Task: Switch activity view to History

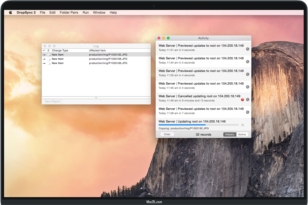Action: pos(230,135)
